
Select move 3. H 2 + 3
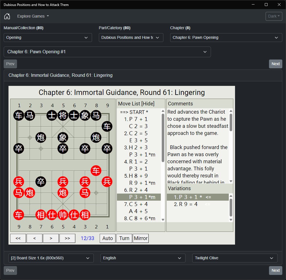pos(139,147)
